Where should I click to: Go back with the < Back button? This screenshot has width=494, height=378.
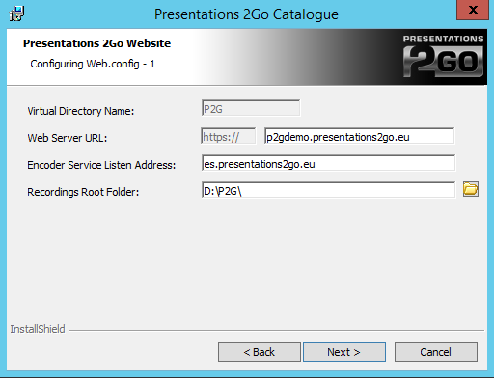pyautogui.click(x=260, y=352)
